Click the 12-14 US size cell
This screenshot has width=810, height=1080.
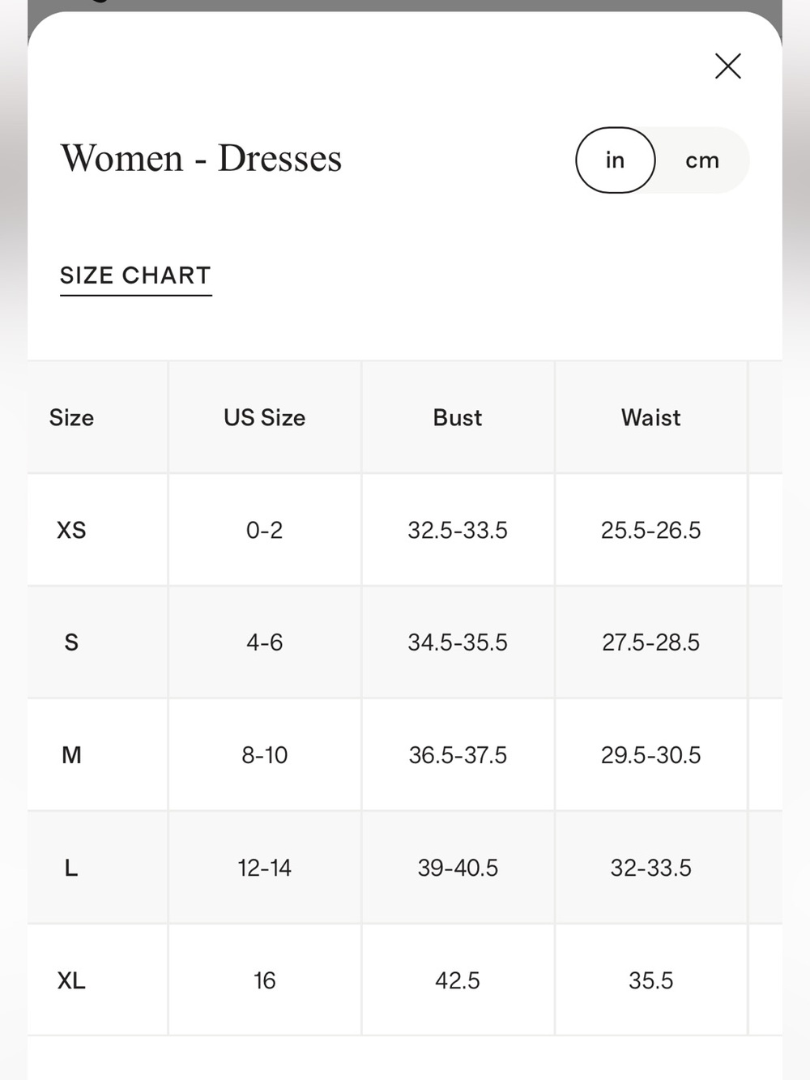click(x=265, y=868)
